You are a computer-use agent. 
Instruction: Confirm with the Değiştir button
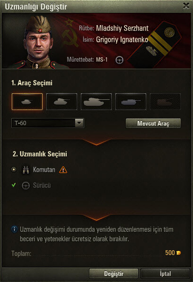[x=114, y=273]
